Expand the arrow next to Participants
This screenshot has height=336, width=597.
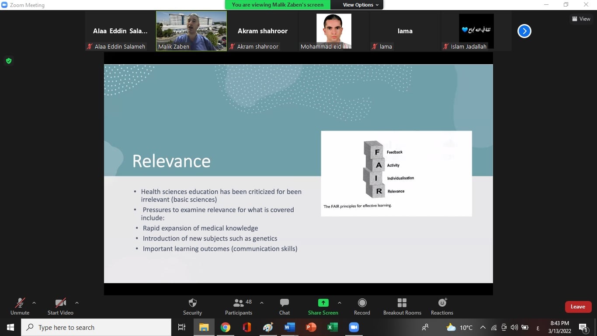(262, 303)
